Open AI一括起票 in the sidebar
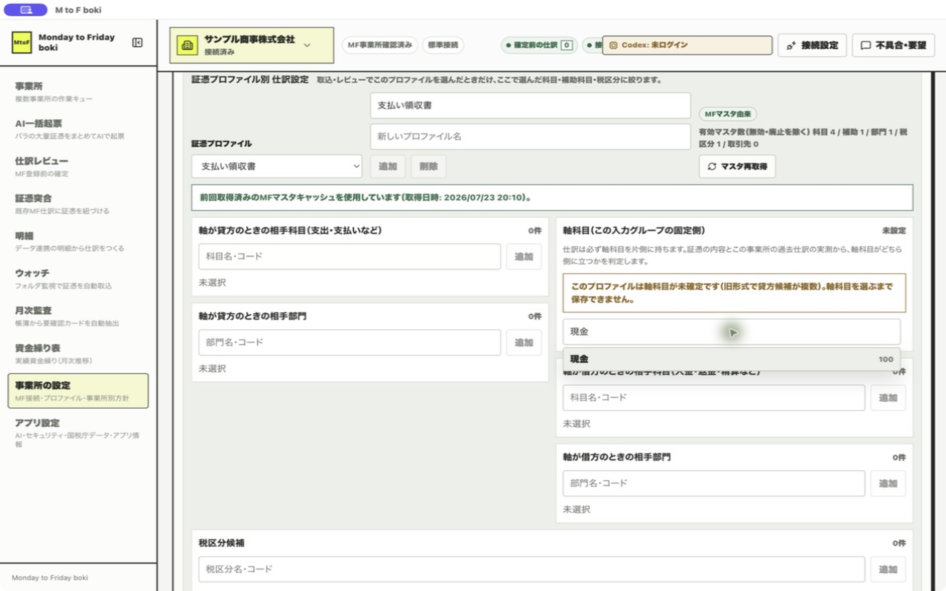Viewport: 946px width, 591px height. point(78,129)
